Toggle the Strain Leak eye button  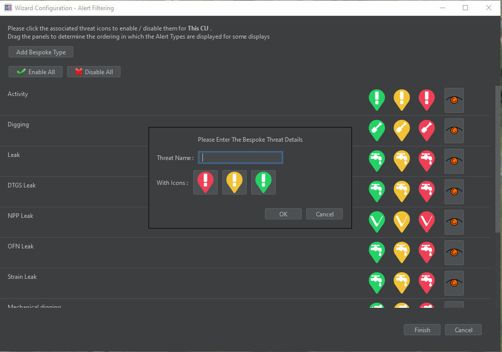coord(454,283)
